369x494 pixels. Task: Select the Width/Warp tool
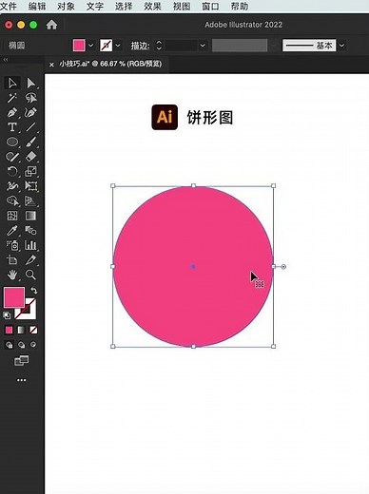(12, 186)
